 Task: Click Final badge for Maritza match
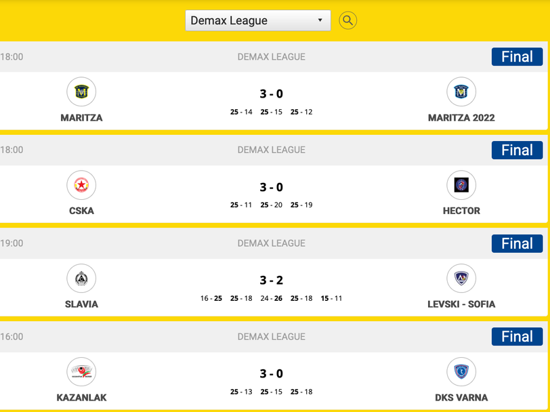pos(517,57)
